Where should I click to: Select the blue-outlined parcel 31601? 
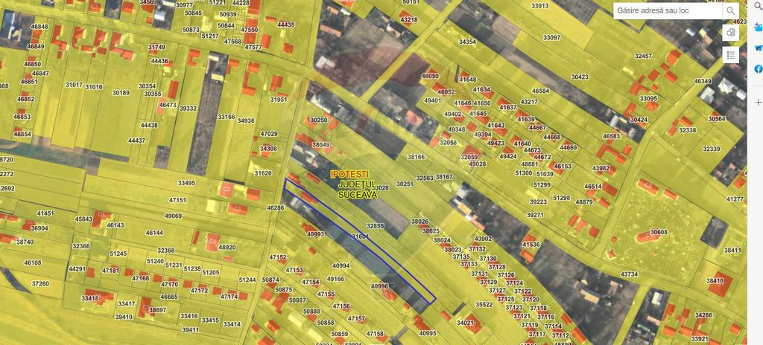360,236
